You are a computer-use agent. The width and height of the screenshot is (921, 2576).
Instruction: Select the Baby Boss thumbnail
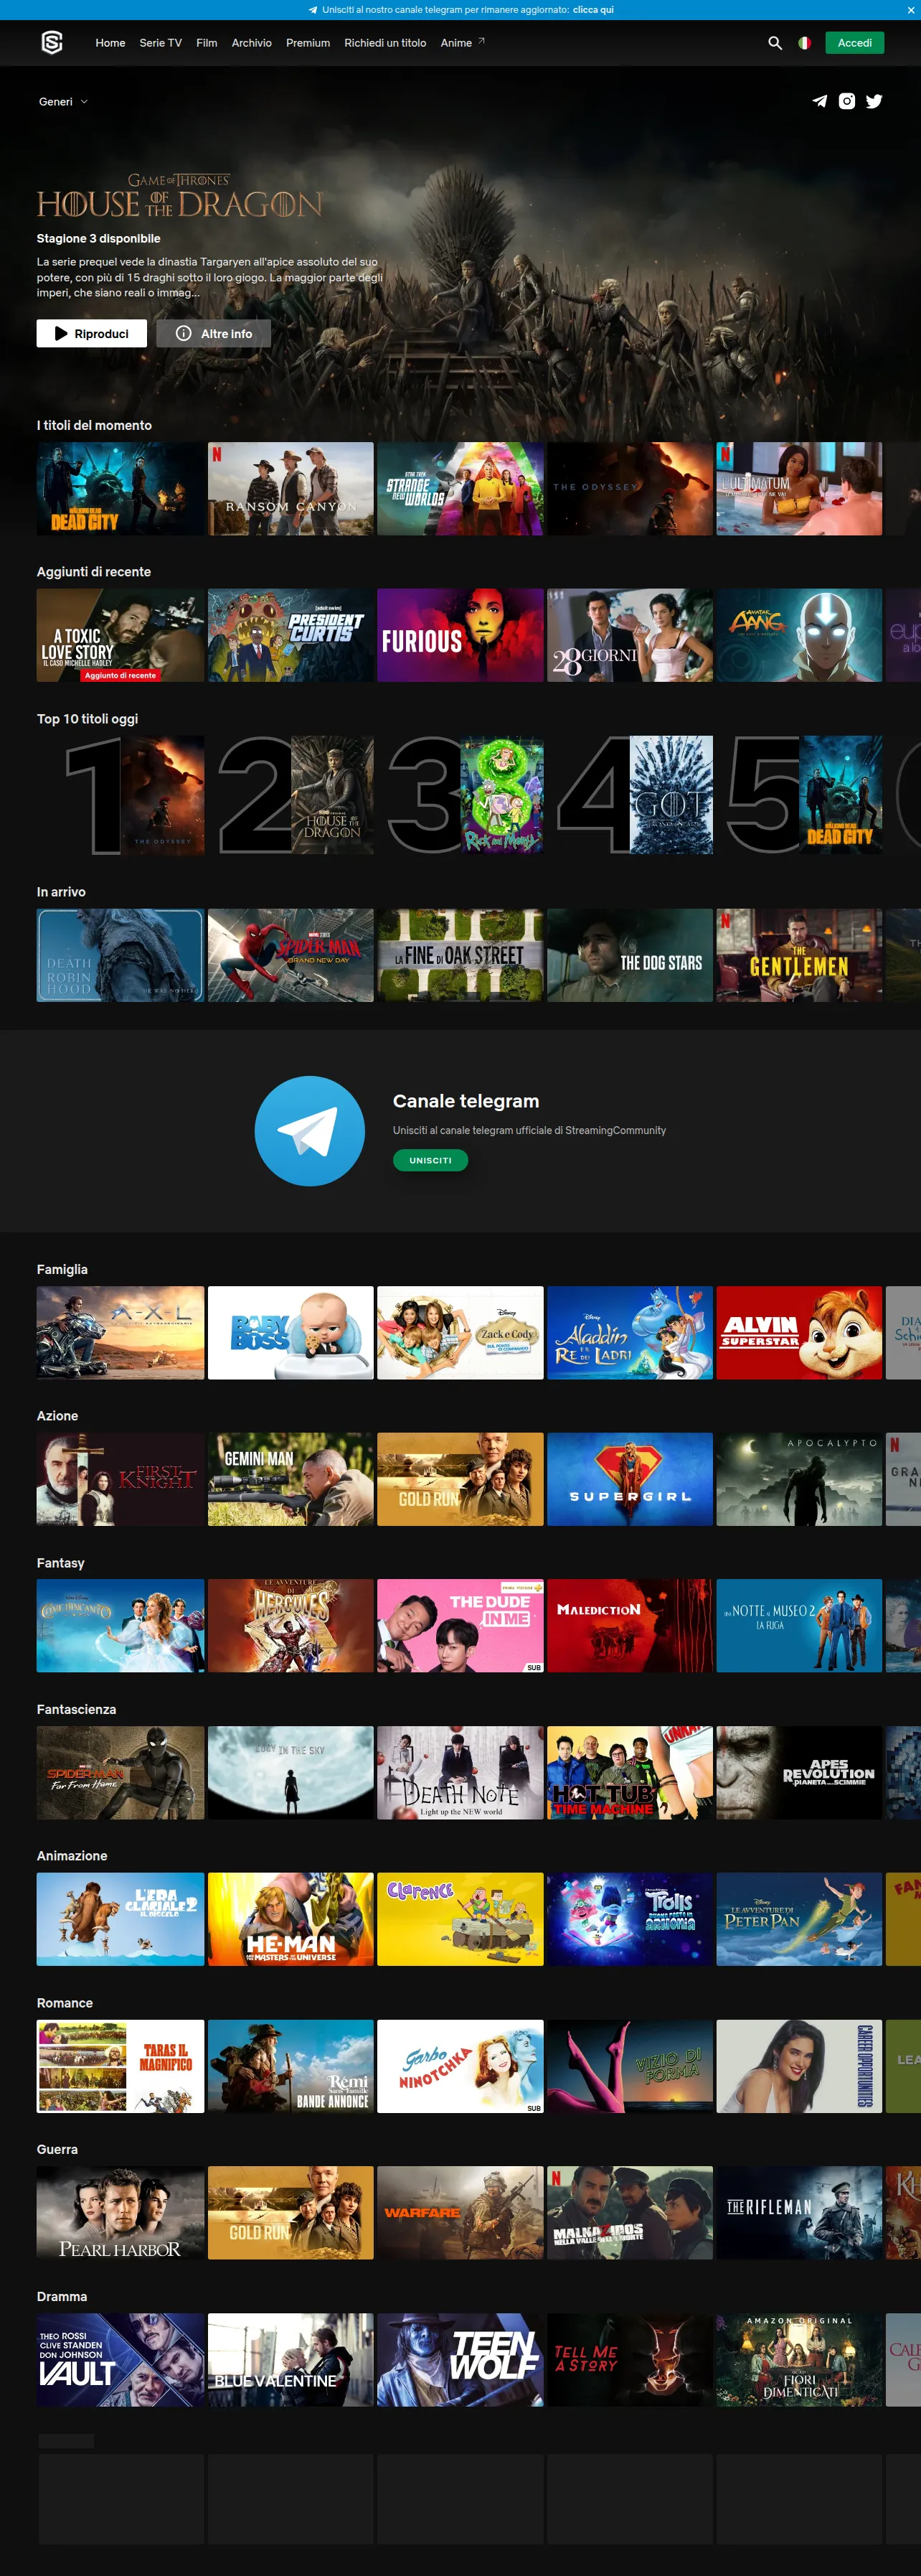point(291,1333)
